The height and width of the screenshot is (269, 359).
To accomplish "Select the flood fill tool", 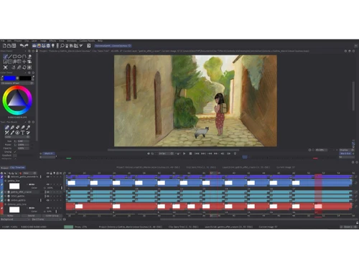I will coord(29,57).
